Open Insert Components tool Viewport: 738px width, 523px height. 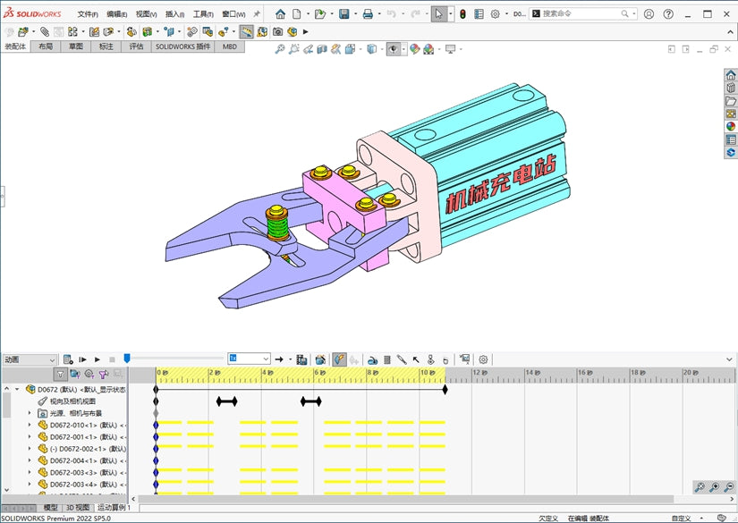(22, 31)
